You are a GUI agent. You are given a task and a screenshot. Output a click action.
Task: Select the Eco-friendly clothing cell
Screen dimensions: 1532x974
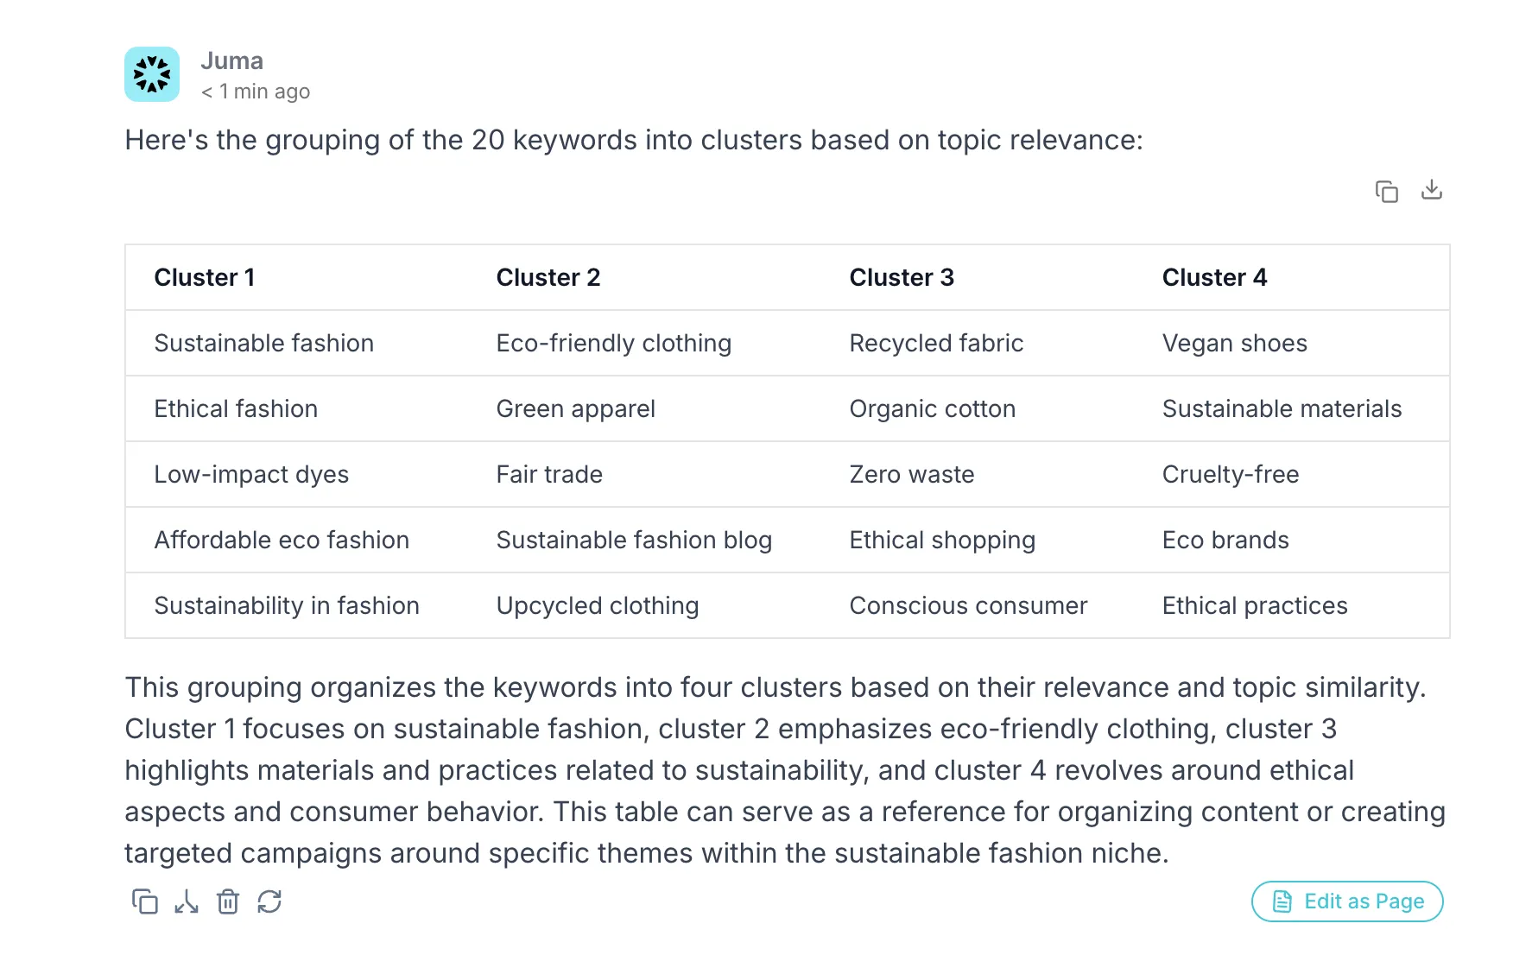[613, 343]
